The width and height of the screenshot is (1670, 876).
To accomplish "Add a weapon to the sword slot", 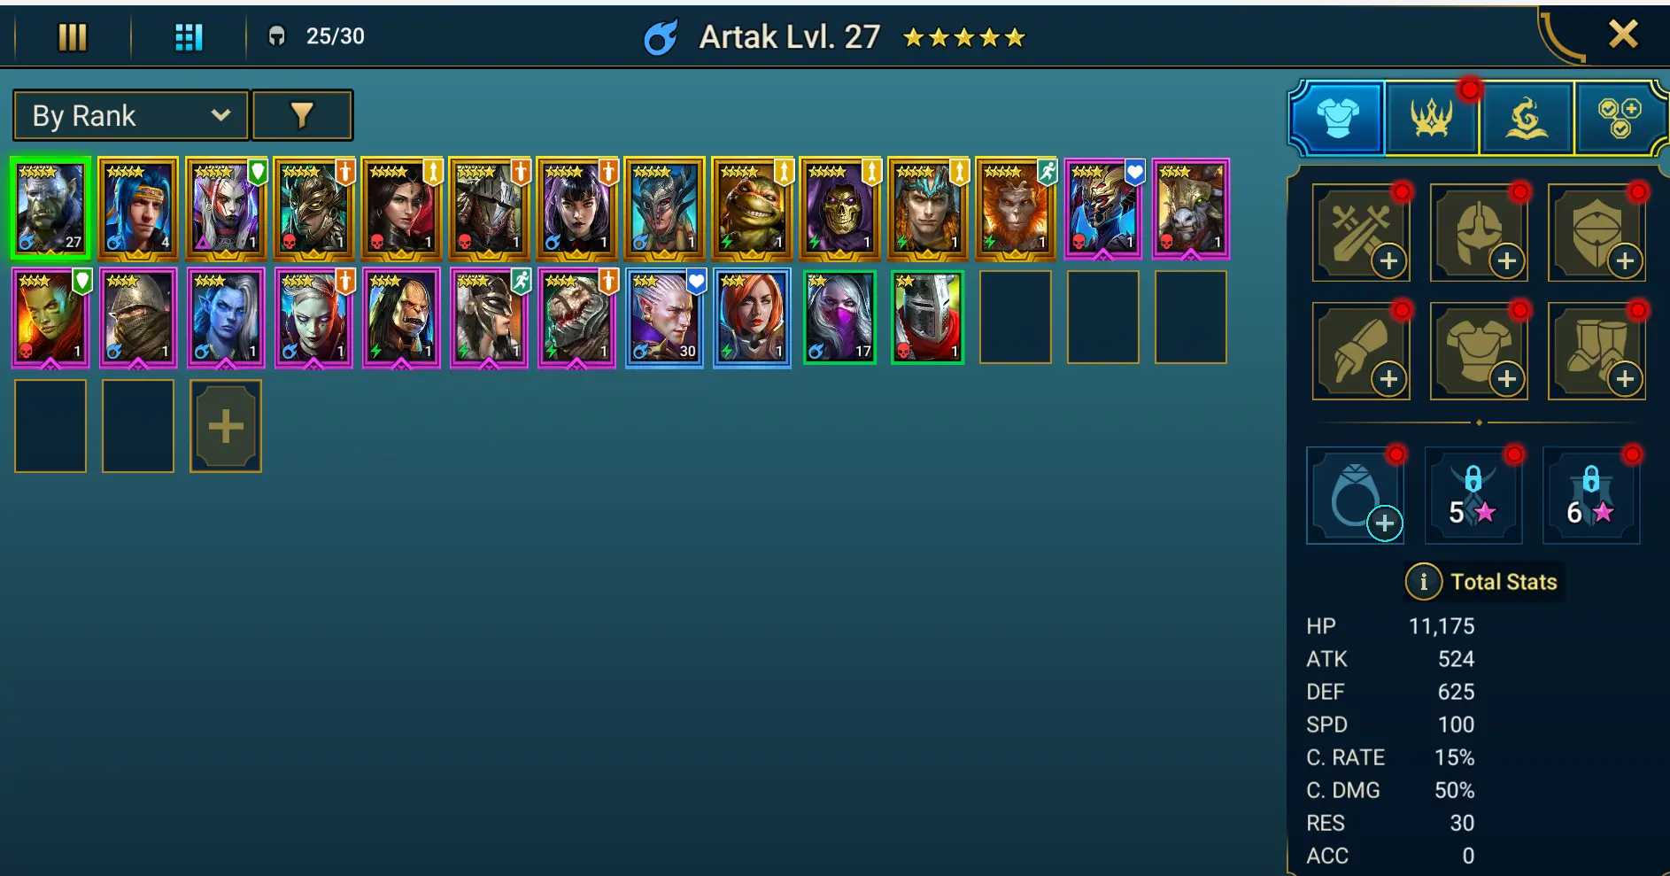I will 1361,233.
